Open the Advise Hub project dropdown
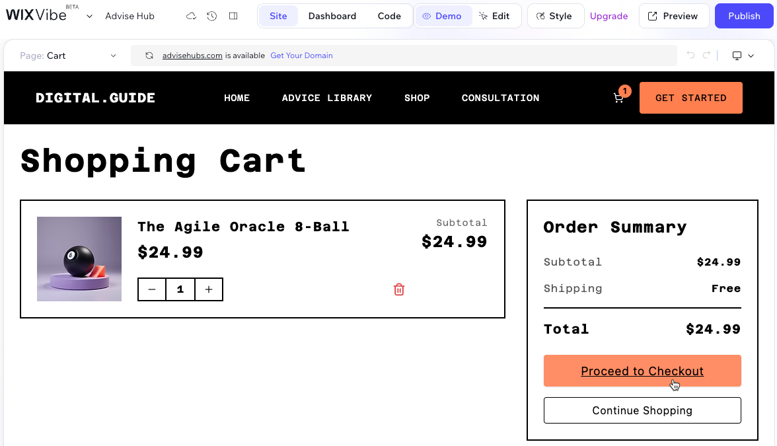Image resolution: width=777 pixels, height=446 pixels. tap(89, 16)
